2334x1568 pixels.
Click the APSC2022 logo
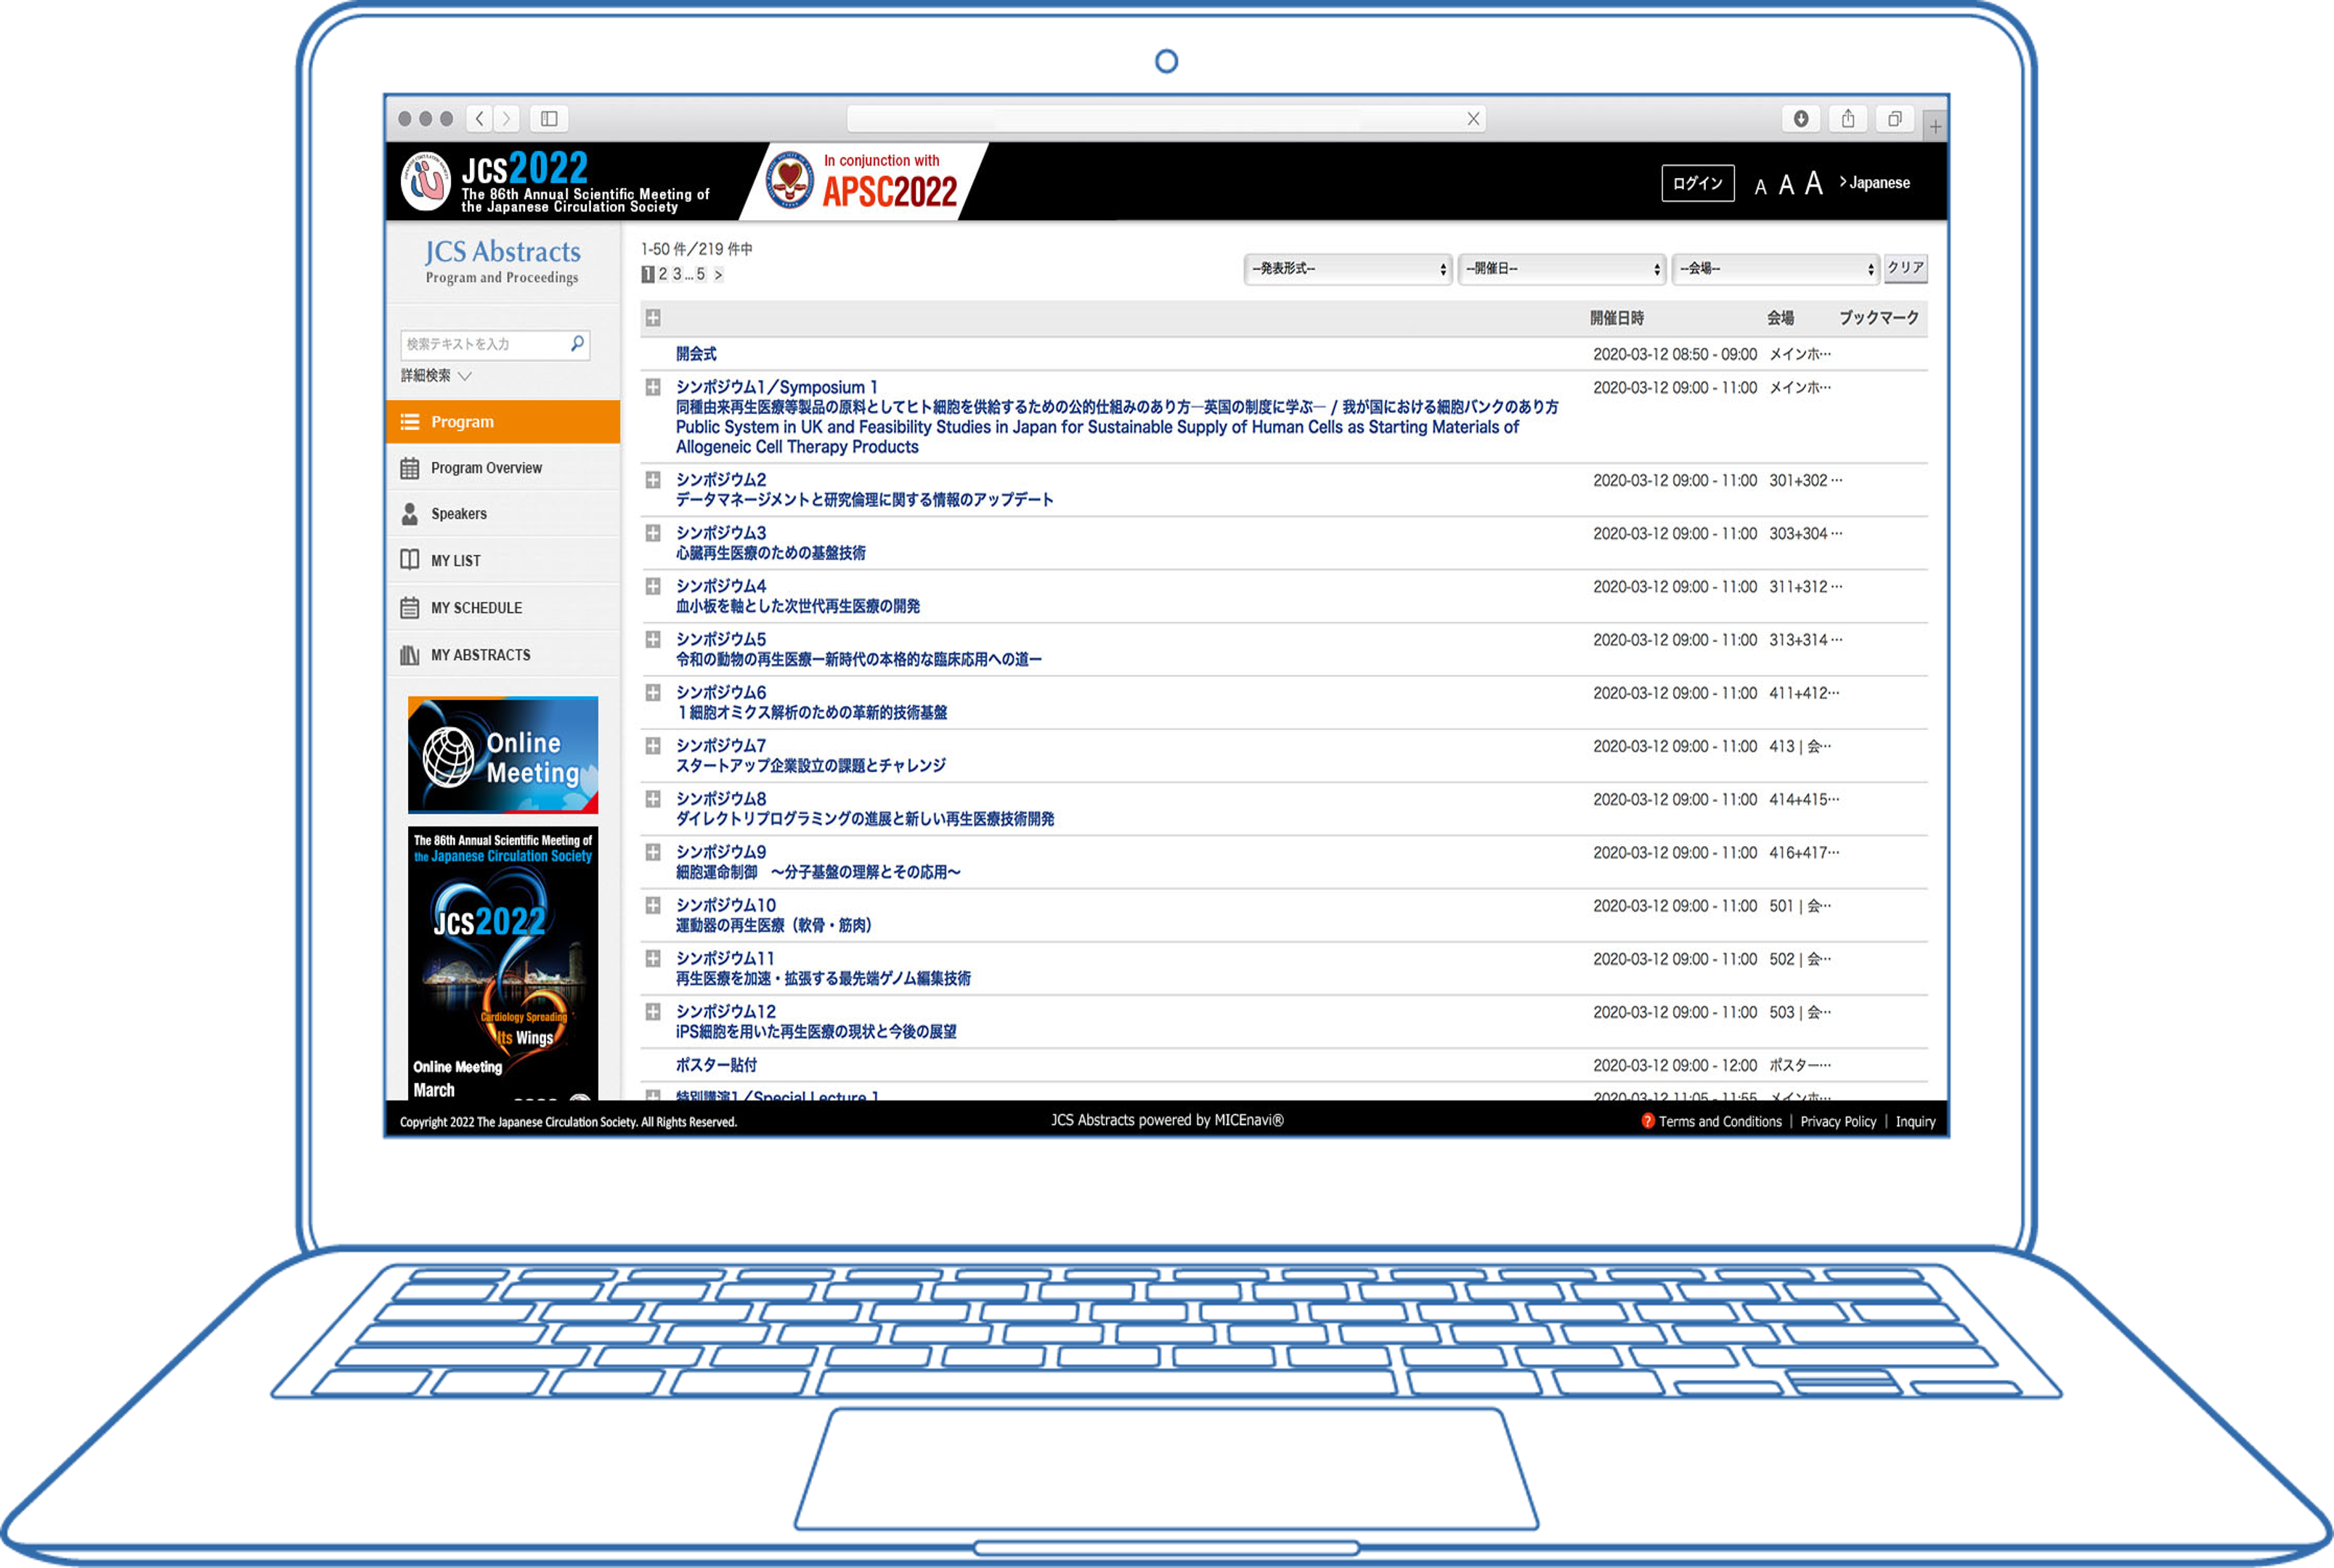click(x=862, y=182)
